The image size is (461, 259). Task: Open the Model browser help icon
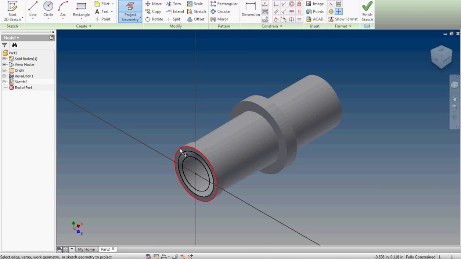point(52,37)
